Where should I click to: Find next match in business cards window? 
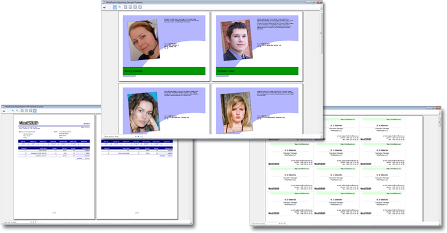pos(282,223)
